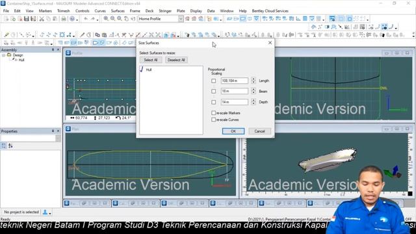
Task: Open the Surfaces menu
Action: point(118,11)
